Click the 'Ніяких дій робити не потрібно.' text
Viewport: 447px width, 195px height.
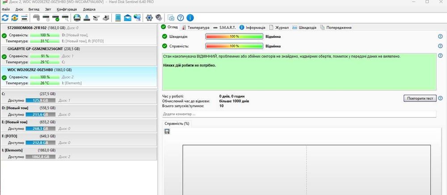tap(190, 65)
